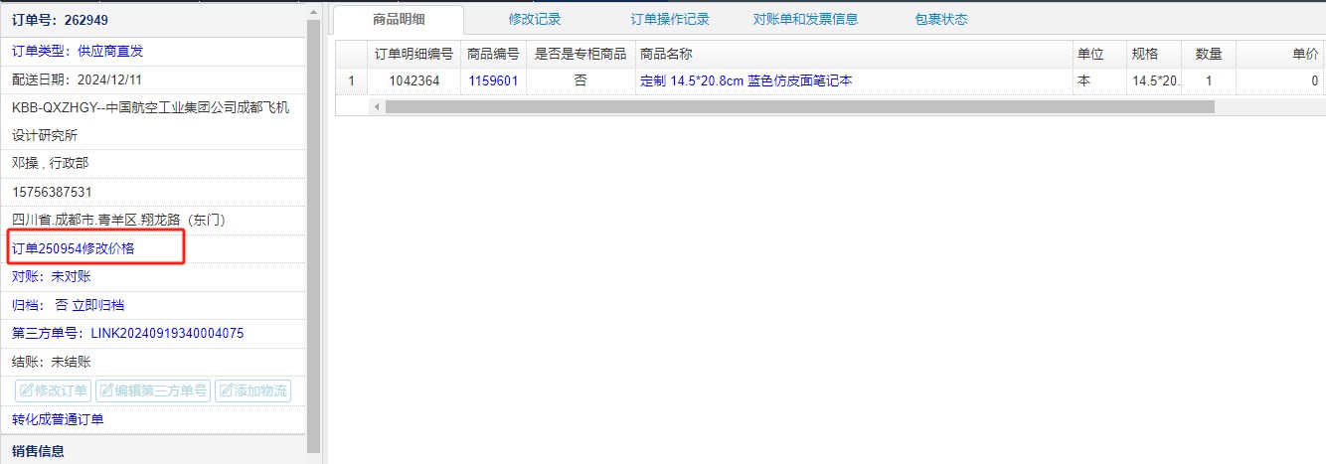Click the 对账：未对账 status text
Screen dimensions: 1326x464
(x=51, y=276)
